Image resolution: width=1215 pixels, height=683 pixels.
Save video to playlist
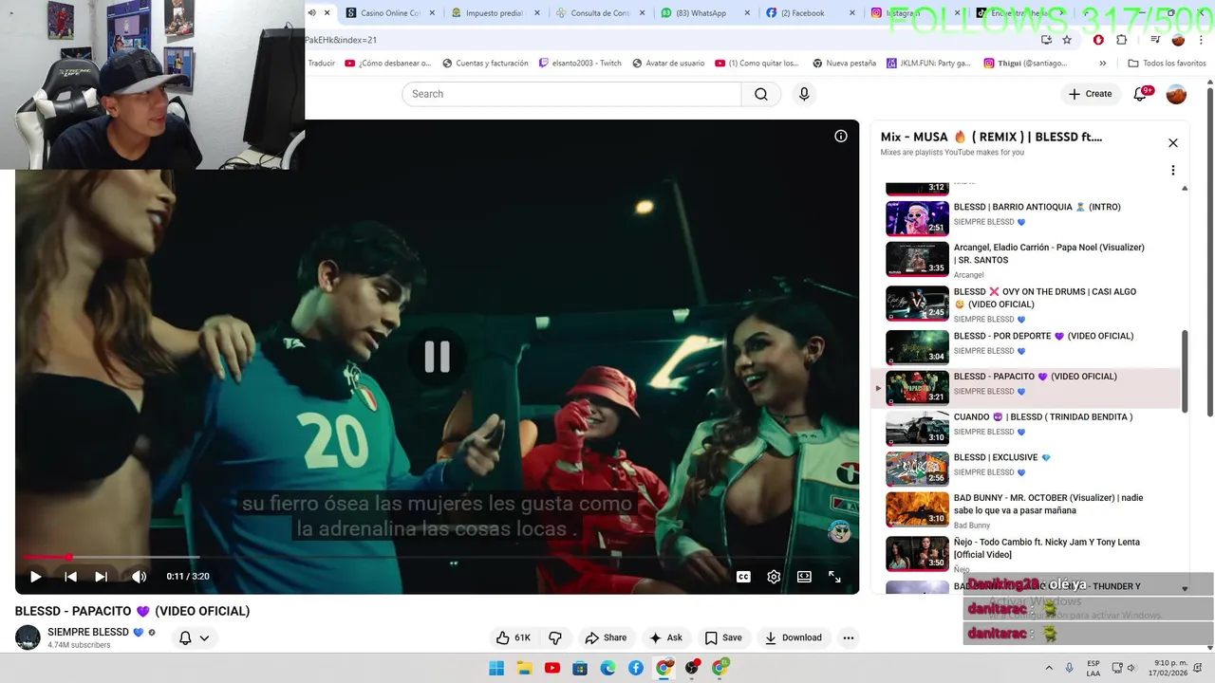(x=723, y=637)
